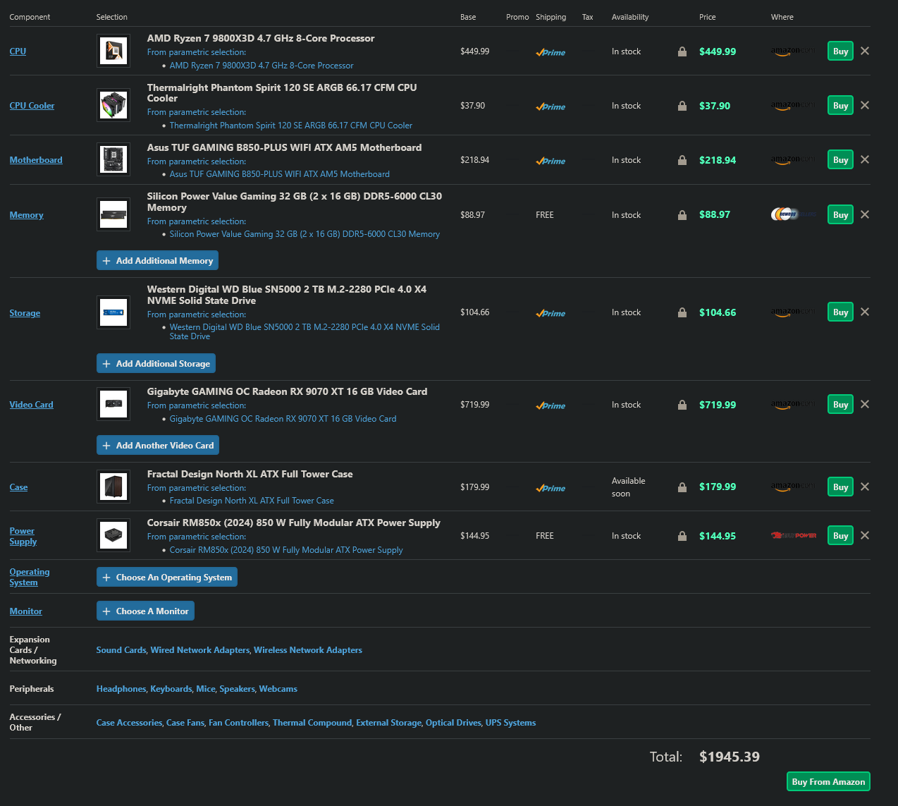Click Buy for the Fractal Design North XL
Image resolution: width=898 pixels, height=806 pixels.
[x=840, y=487]
